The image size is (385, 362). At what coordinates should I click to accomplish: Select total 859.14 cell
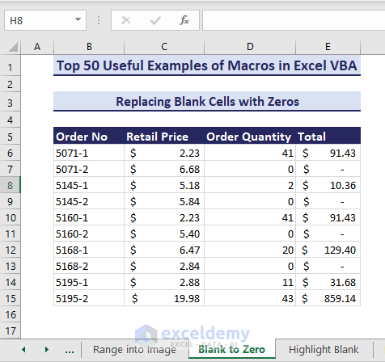[x=328, y=298]
